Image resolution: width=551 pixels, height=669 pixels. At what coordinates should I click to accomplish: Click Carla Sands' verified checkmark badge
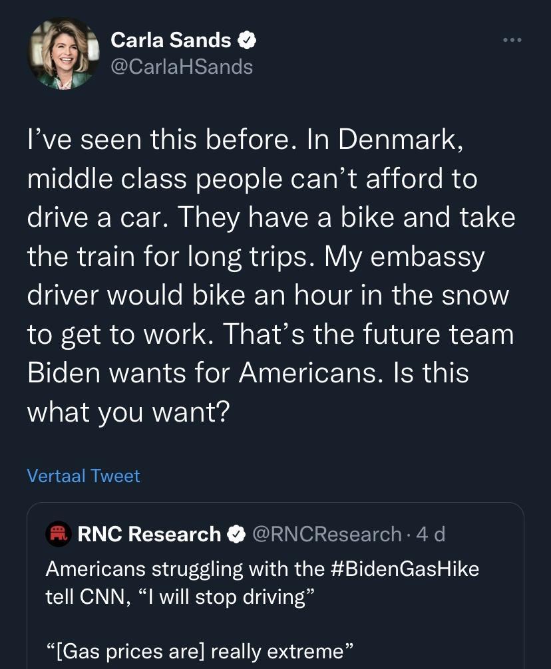(x=248, y=40)
